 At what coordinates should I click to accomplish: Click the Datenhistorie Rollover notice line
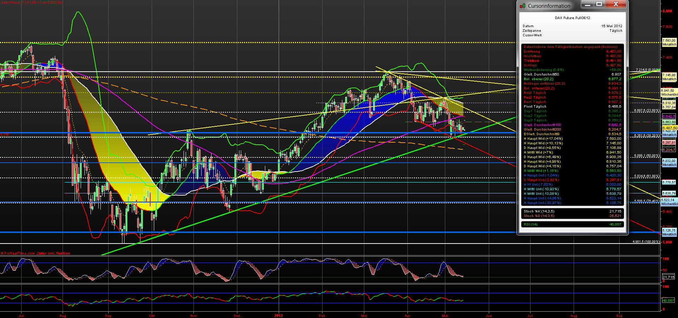(570, 47)
